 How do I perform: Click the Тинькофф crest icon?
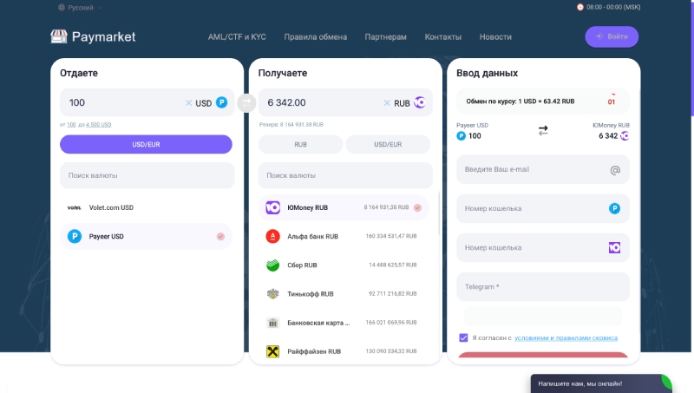click(272, 294)
